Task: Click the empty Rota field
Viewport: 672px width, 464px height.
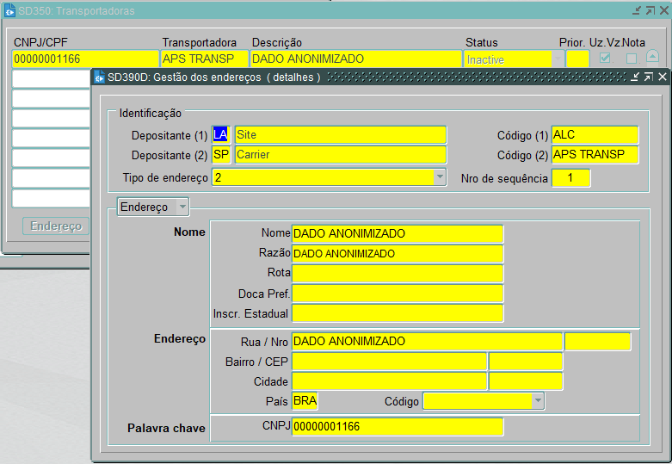Action: [398, 273]
